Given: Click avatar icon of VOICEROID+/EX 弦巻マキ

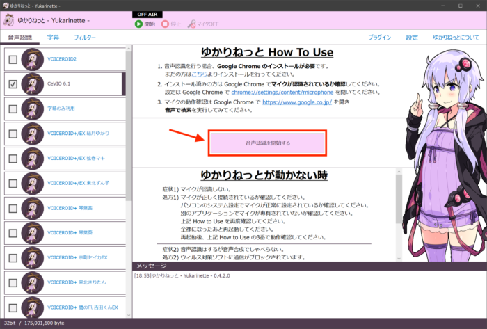Looking at the screenshot, I should 33,159.
